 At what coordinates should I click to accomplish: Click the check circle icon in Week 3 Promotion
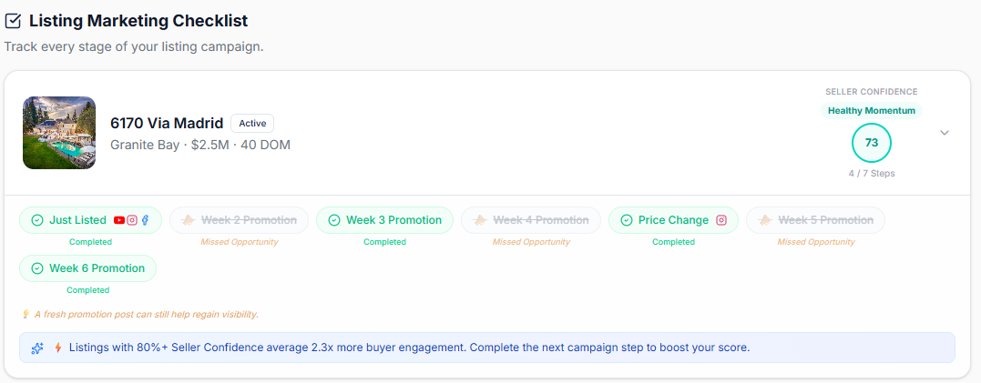(x=334, y=220)
